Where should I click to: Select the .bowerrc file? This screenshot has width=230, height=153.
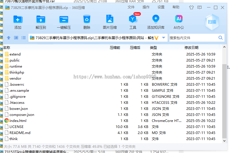click(x=17, y=85)
